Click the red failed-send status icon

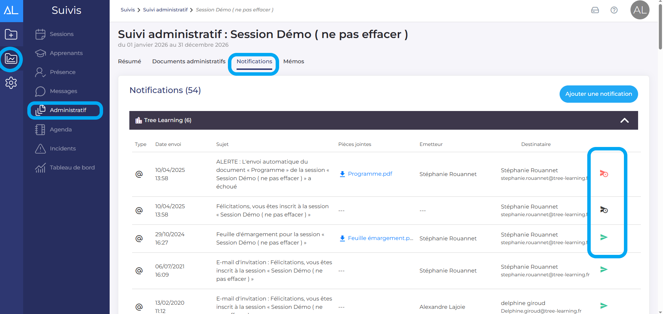(x=604, y=174)
